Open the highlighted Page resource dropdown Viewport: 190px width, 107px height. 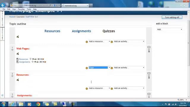click(99, 67)
